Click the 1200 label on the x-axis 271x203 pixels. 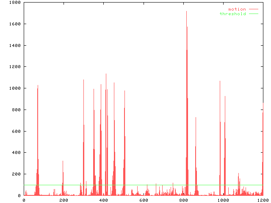[263, 200]
